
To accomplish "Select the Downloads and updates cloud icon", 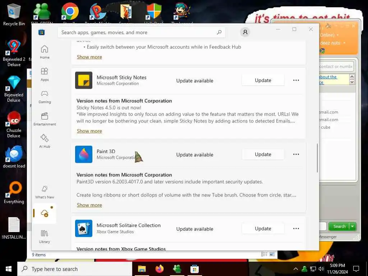I will [45, 213].
